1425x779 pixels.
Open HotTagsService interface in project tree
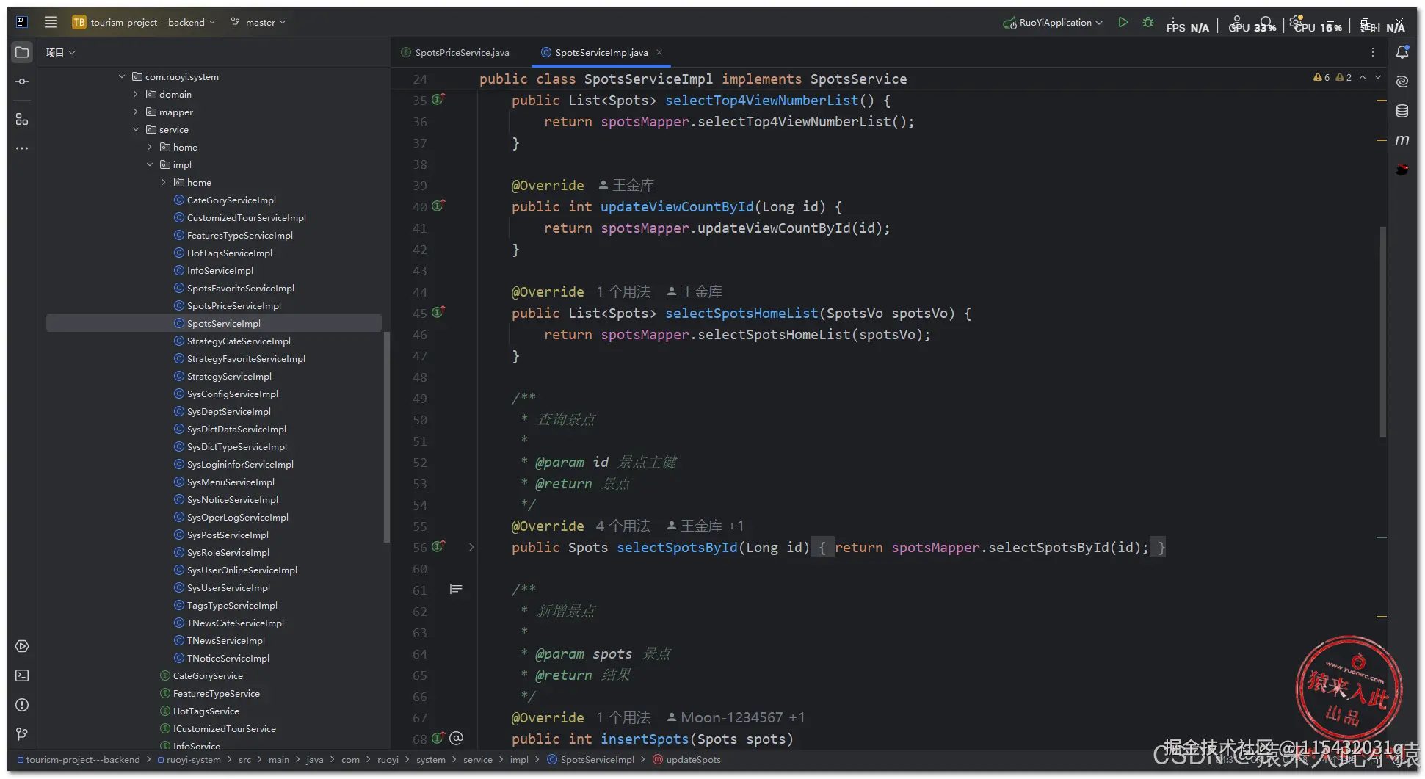pos(206,711)
